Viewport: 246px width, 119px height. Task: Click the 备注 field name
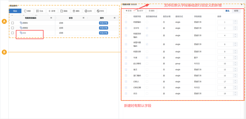point(135,69)
